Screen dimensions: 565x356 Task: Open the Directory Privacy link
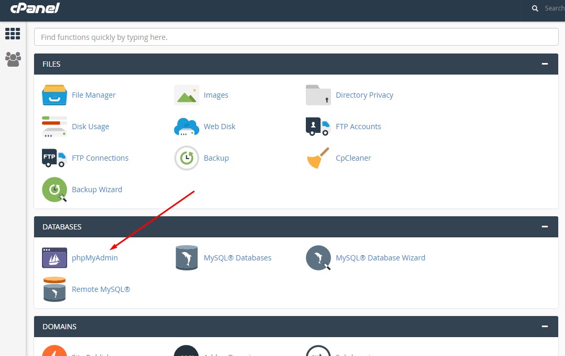tap(364, 95)
